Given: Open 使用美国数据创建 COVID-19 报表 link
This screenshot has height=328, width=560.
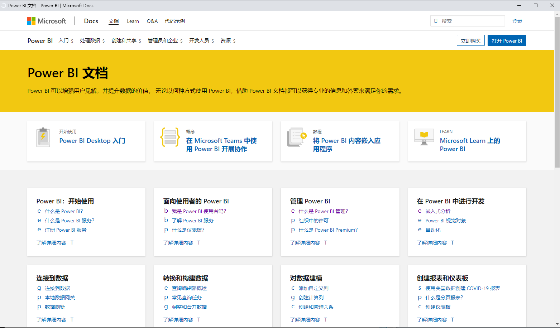Looking at the screenshot, I should point(463,288).
